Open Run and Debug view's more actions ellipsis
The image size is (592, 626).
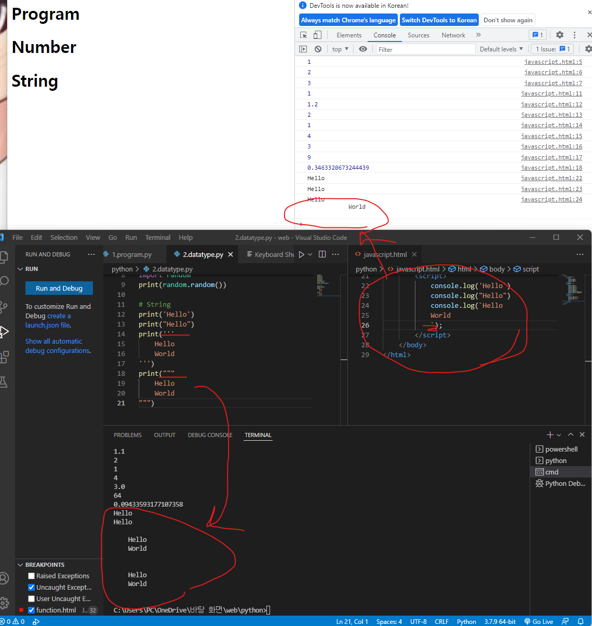pos(91,254)
